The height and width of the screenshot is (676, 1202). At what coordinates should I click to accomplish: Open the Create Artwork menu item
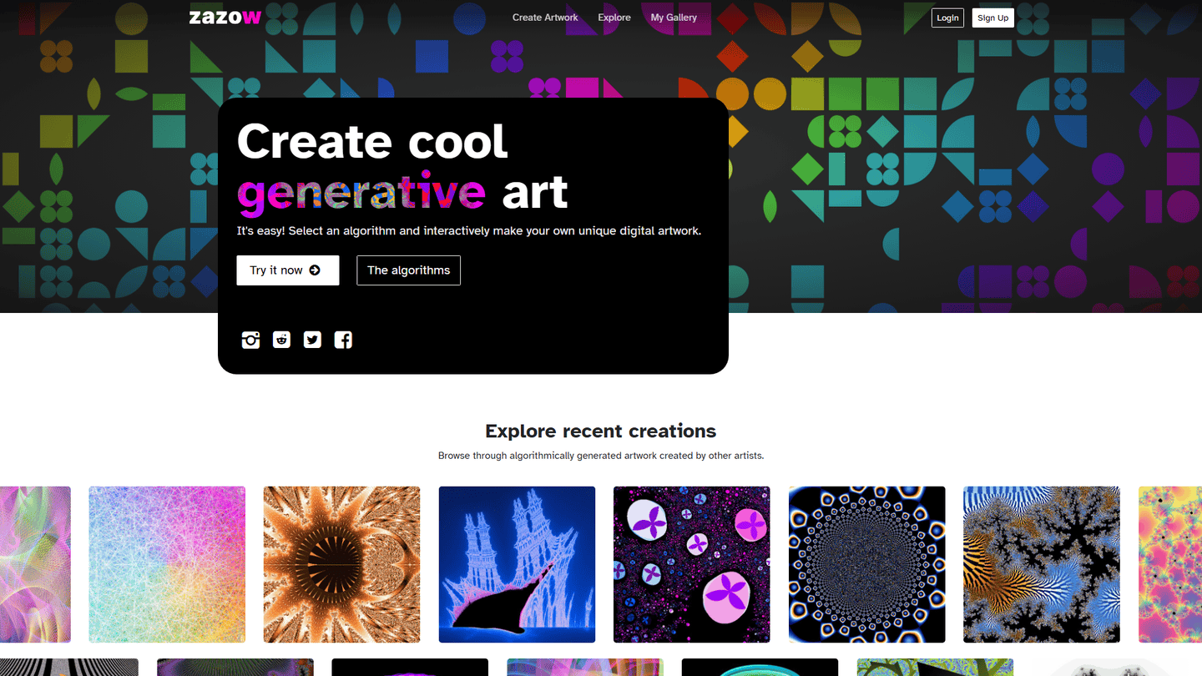545,18
